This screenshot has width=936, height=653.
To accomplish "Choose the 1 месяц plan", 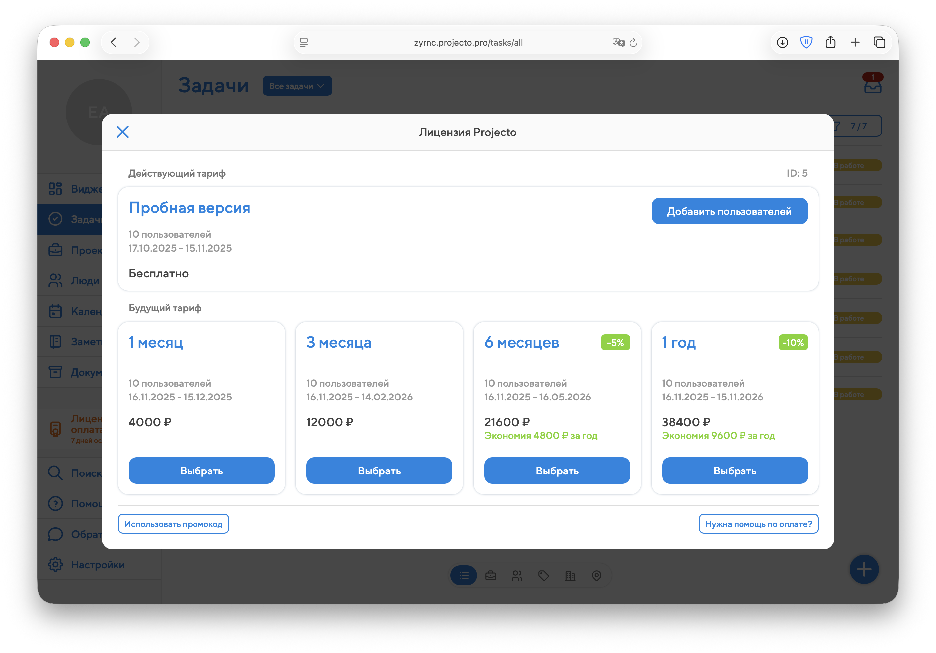I will click(x=201, y=471).
